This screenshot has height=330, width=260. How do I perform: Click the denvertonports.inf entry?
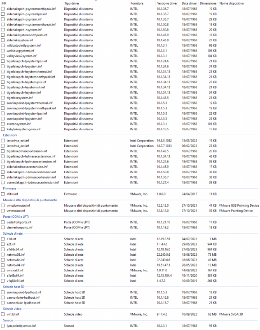pyautogui.click(x=19, y=228)
